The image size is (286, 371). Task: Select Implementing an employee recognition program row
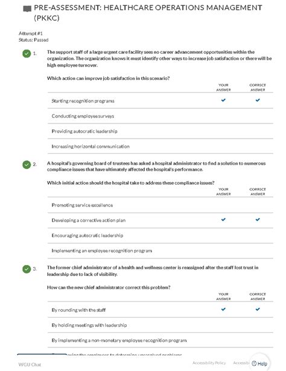(160, 251)
